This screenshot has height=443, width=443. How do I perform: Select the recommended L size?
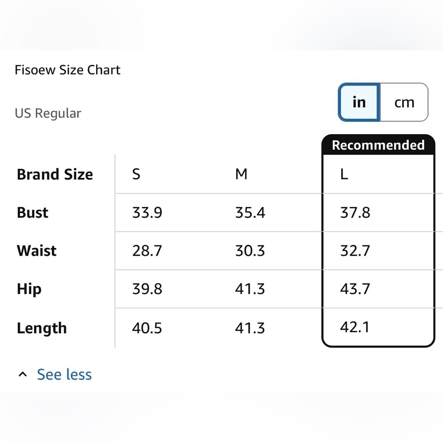pos(344,174)
